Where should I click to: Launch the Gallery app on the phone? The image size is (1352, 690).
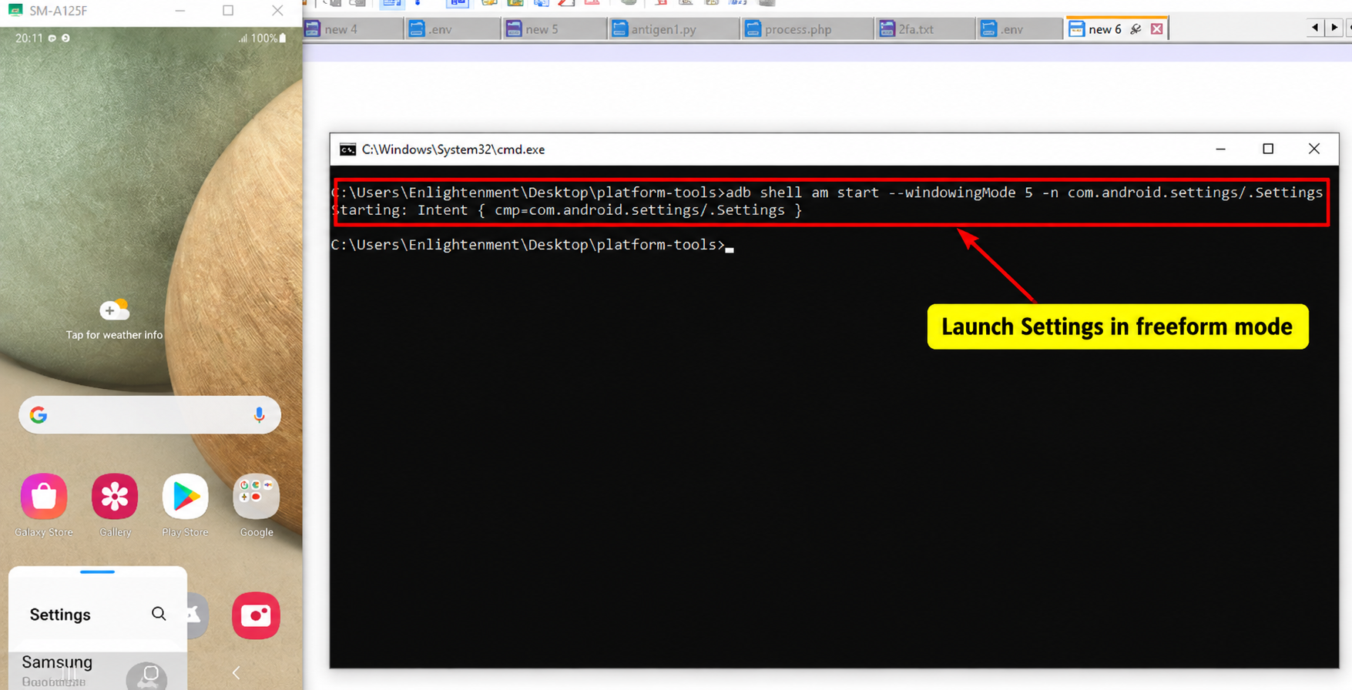coord(115,497)
